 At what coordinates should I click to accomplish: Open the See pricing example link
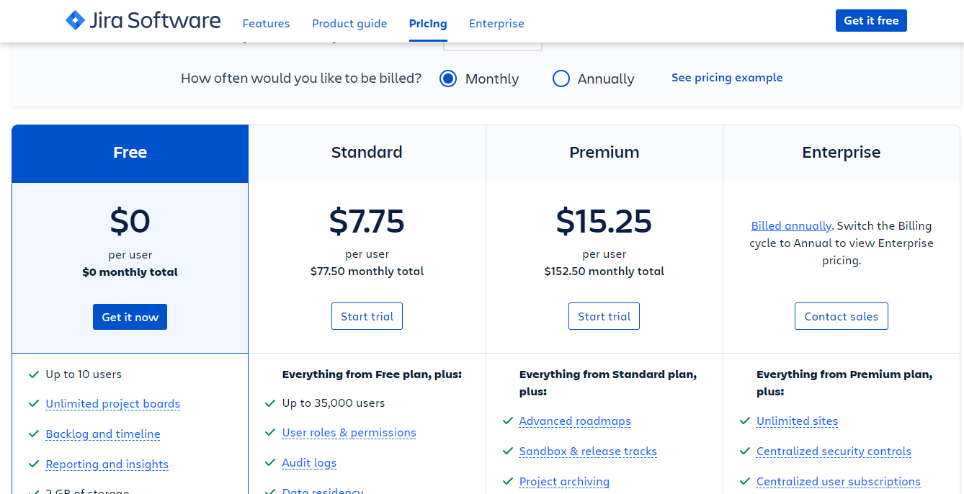[726, 78]
